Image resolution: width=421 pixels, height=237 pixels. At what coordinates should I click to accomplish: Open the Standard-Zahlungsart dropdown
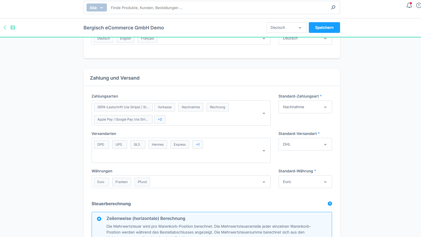pos(305,107)
